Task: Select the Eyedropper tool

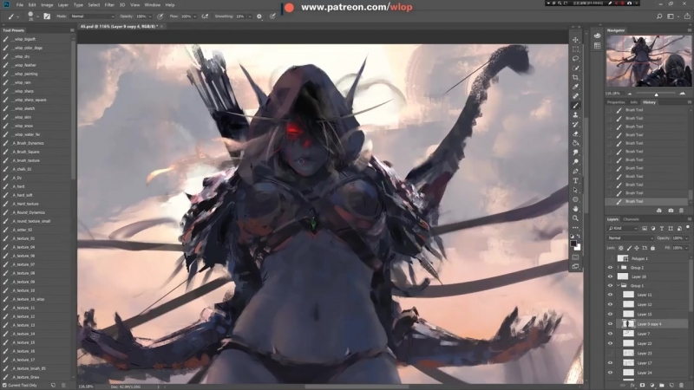Action: [575, 87]
